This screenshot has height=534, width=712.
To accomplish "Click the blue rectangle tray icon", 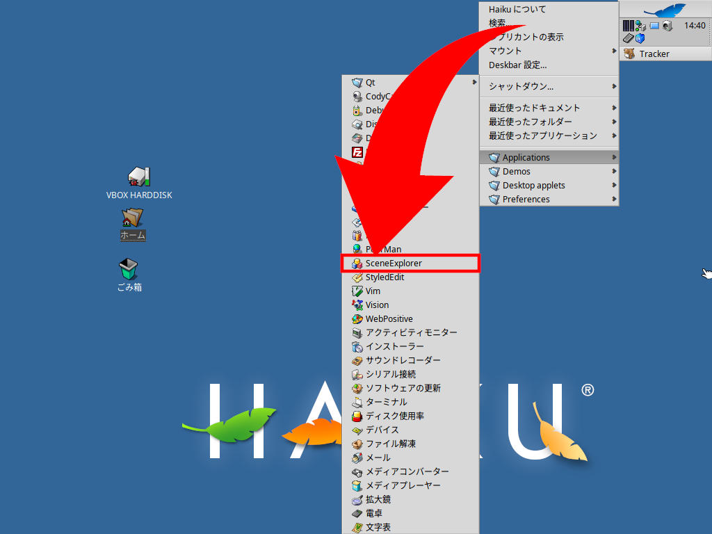I will pyautogui.click(x=654, y=26).
